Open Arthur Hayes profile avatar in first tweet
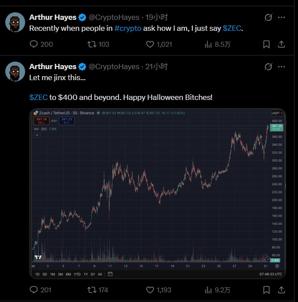298x302 pixels. pos(15,22)
